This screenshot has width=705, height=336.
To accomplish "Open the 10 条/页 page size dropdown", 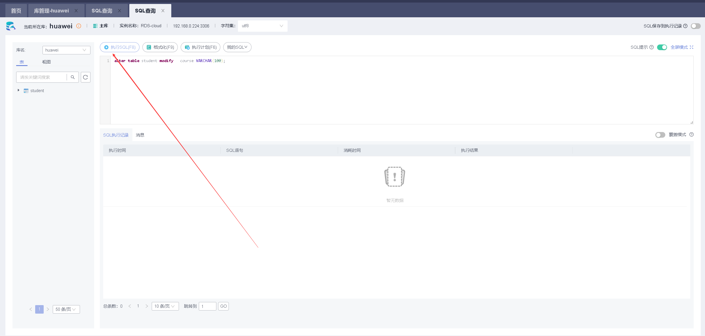I will (x=165, y=306).
